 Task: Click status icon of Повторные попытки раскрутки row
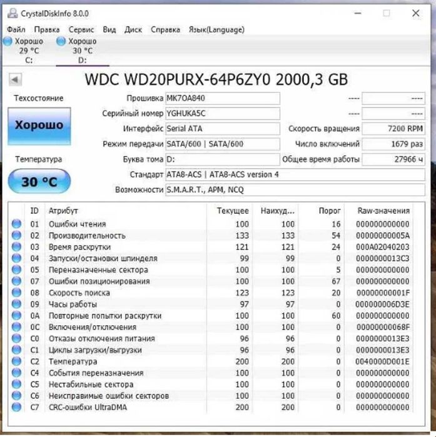(x=16, y=316)
